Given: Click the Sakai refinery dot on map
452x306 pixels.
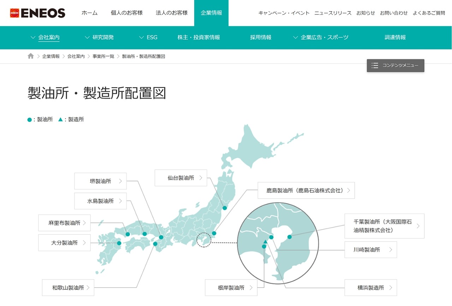Looking at the screenshot, I should click(161, 237).
